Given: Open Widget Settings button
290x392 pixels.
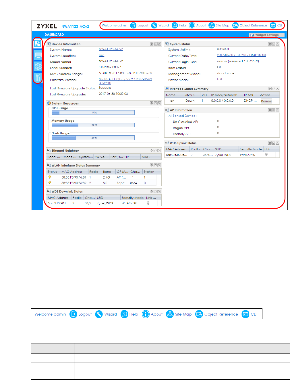Looking at the screenshot, I should coord(266,35).
